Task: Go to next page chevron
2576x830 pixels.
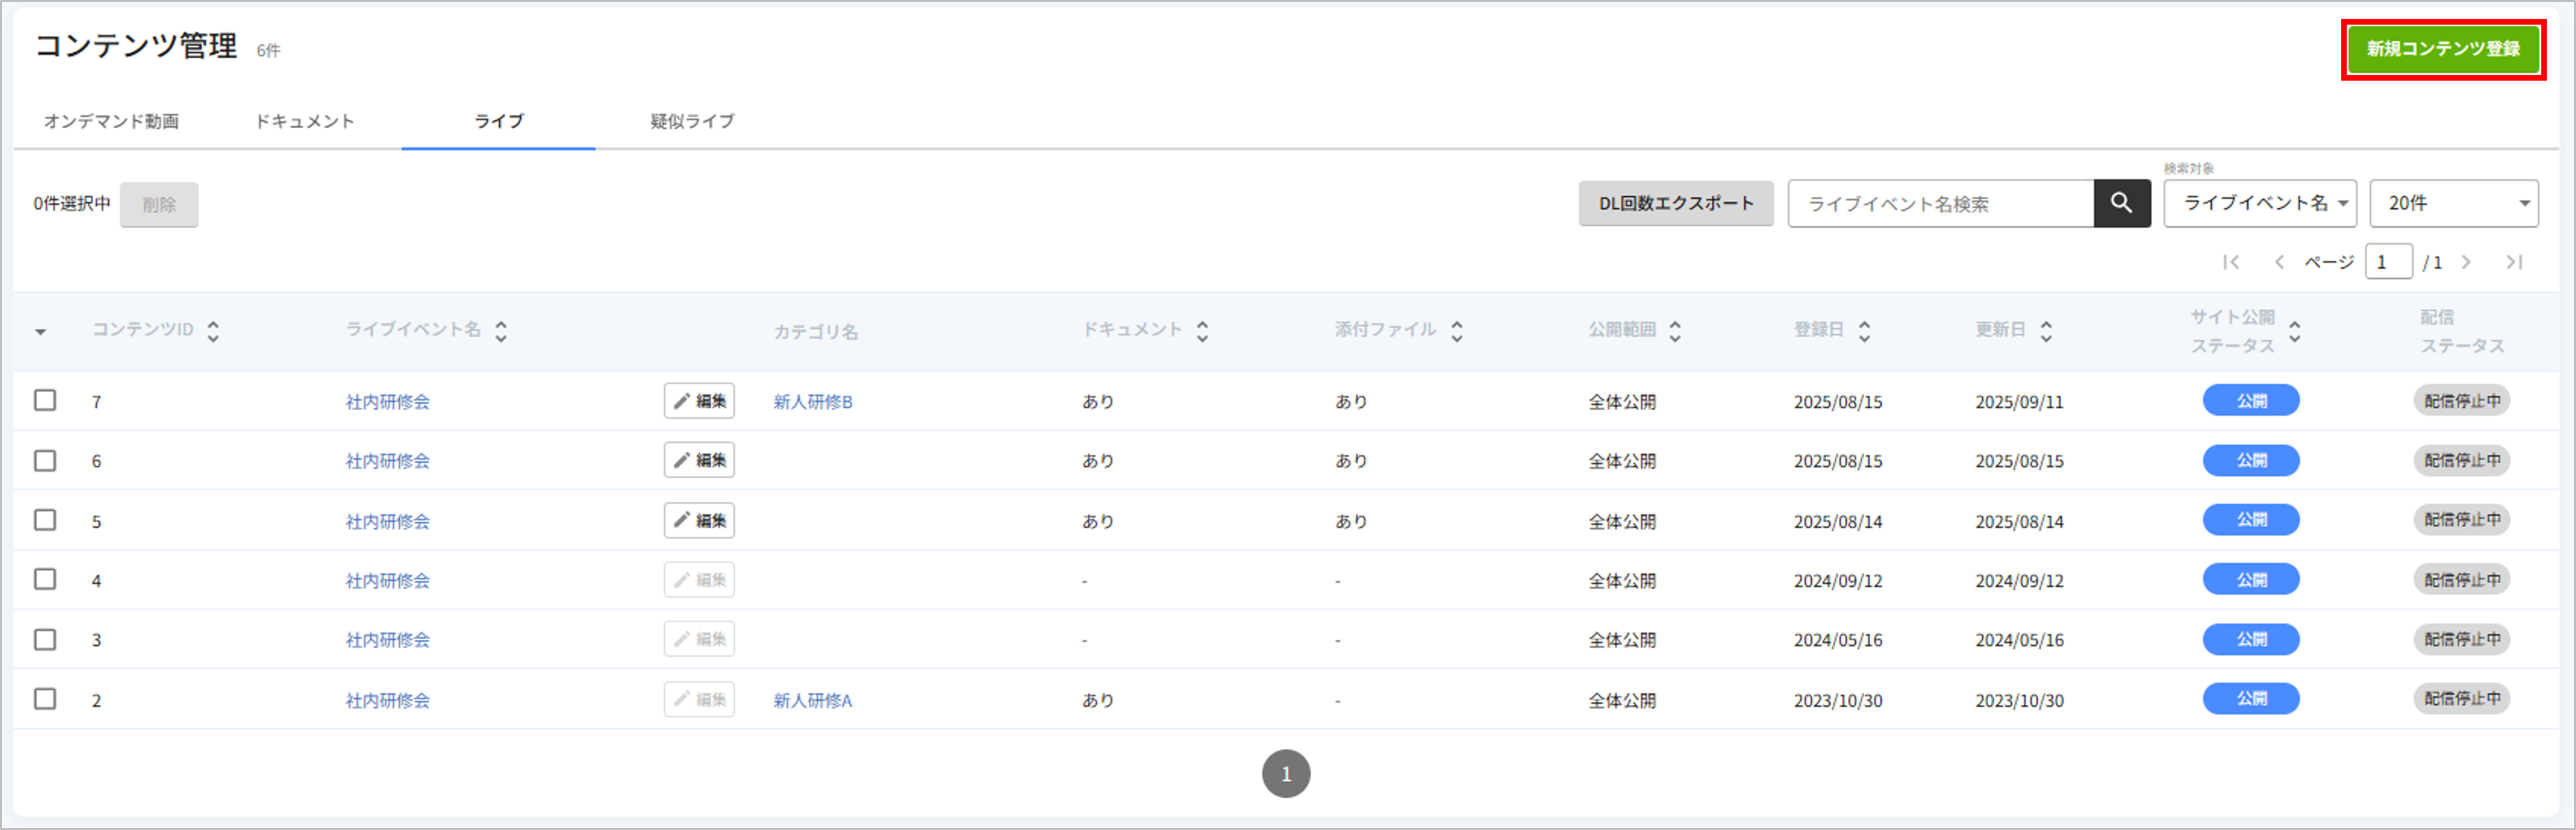Action: tap(2466, 262)
